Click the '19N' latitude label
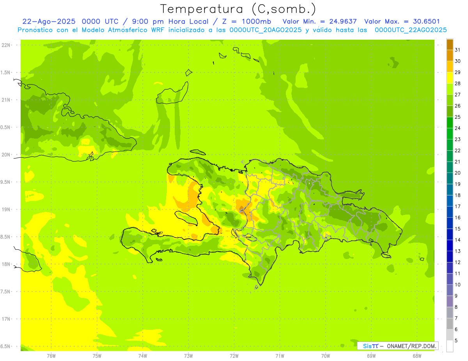This screenshot has width=468, height=361. click(x=6, y=210)
